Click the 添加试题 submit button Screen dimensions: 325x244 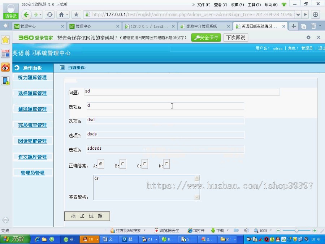pyautogui.click(x=87, y=216)
